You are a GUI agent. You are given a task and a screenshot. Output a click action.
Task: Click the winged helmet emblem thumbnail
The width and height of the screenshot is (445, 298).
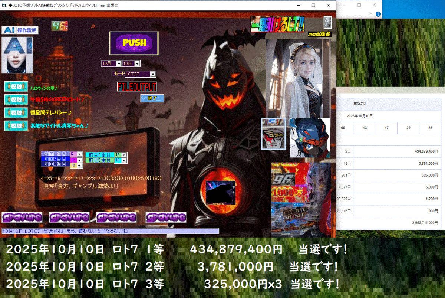pyautogui.click(x=274, y=134)
